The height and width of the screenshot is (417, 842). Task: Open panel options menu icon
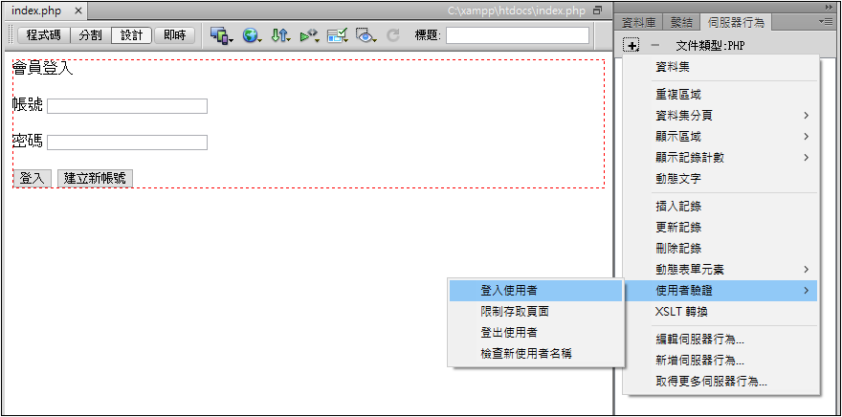tap(826, 21)
